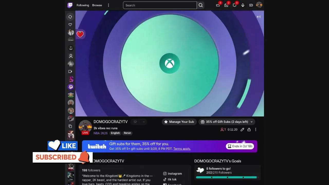329x185 pixels.
Task: Open the Following tab
Action: pos(83,5)
